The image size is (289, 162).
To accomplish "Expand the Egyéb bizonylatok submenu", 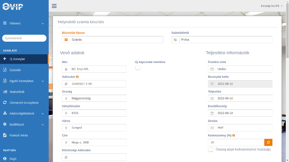I will click(24, 81).
